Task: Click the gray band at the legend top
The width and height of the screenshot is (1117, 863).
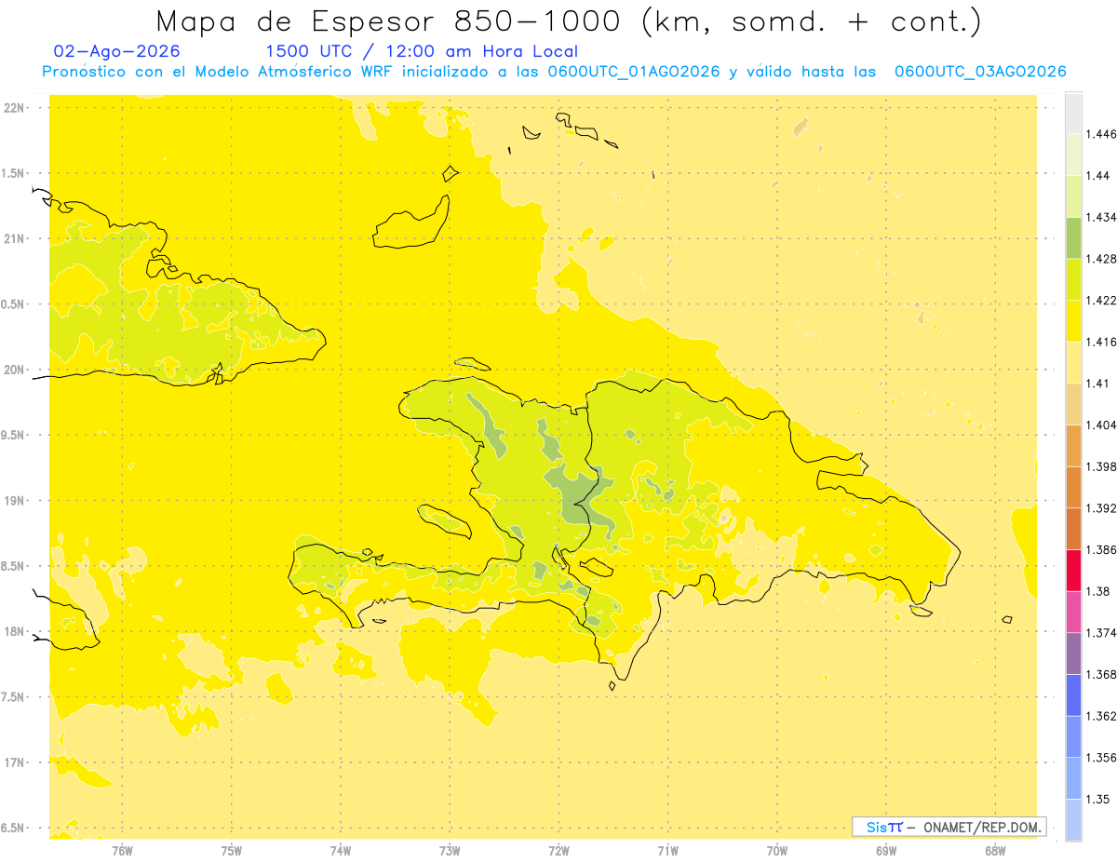Action: 1073,113
